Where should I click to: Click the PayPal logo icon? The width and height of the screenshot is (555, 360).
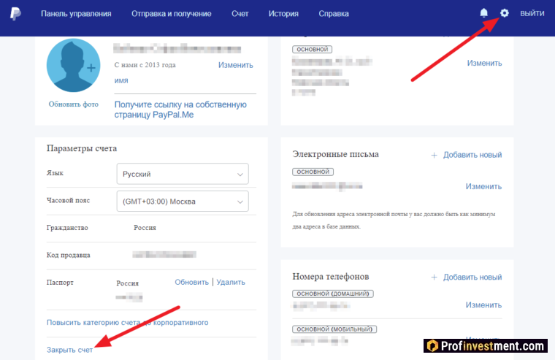[x=15, y=13]
